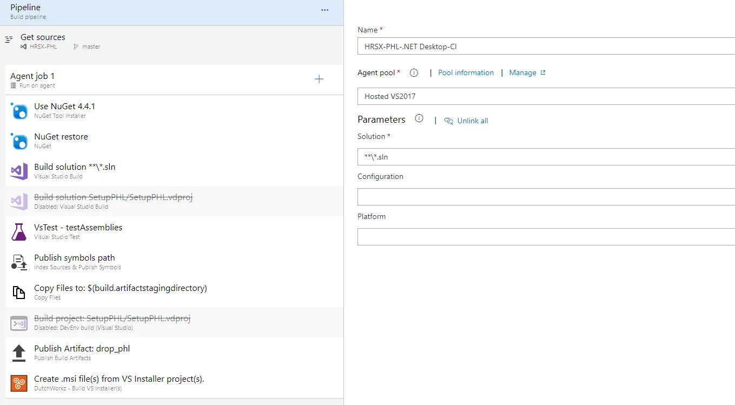
Task: Open the Pool information link
Action: coord(466,72)
